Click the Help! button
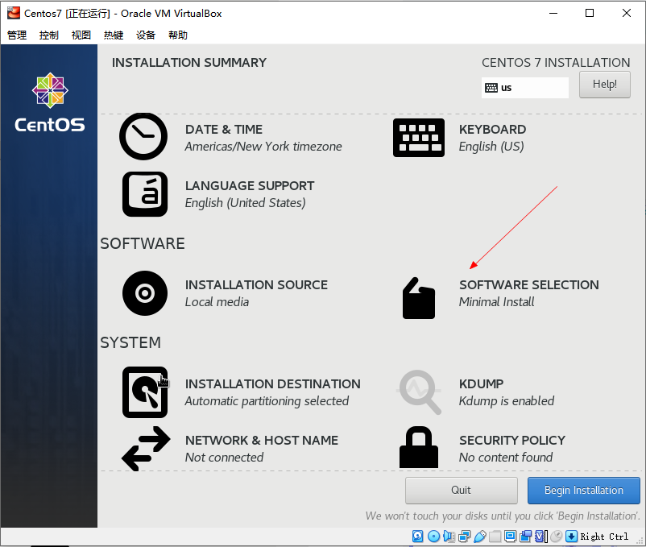This screenshot has height=547, width=646. click(604, 85)
